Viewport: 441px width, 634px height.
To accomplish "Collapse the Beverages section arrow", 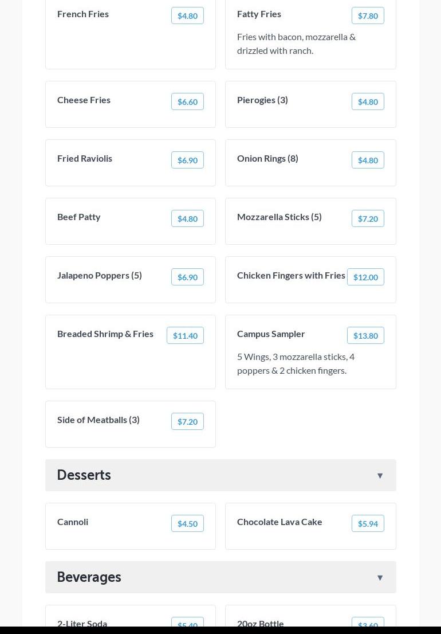I will click(380, 577).
